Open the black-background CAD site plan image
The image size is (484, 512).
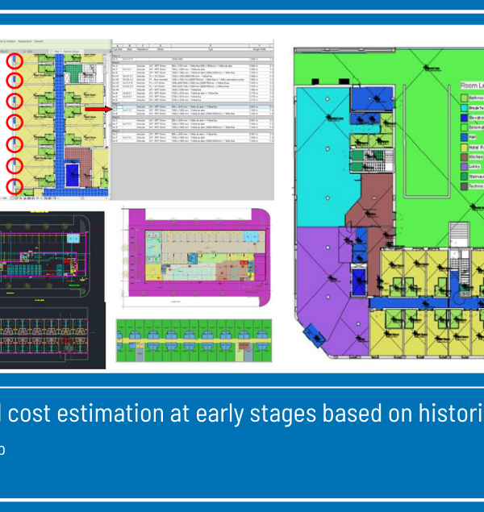tap(52, 289)
